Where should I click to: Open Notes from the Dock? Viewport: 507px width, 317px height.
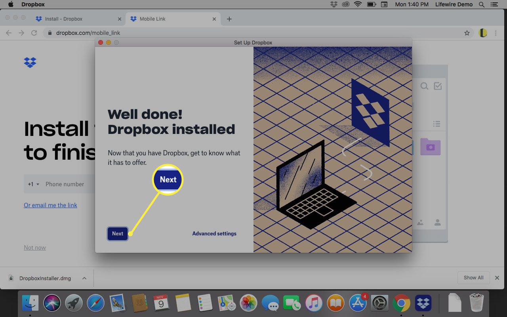pos(183,303)
